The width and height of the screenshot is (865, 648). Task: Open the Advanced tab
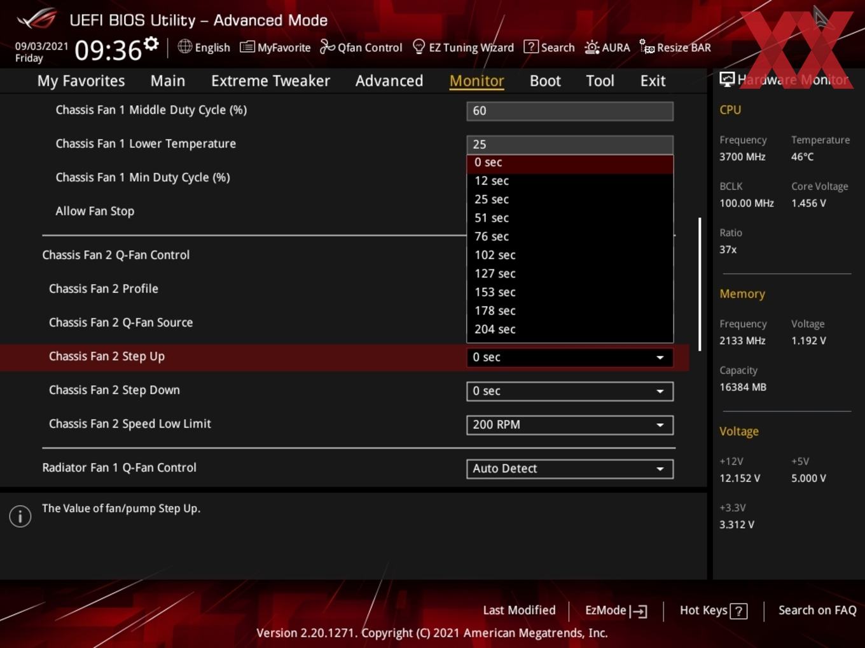(389, 81)
